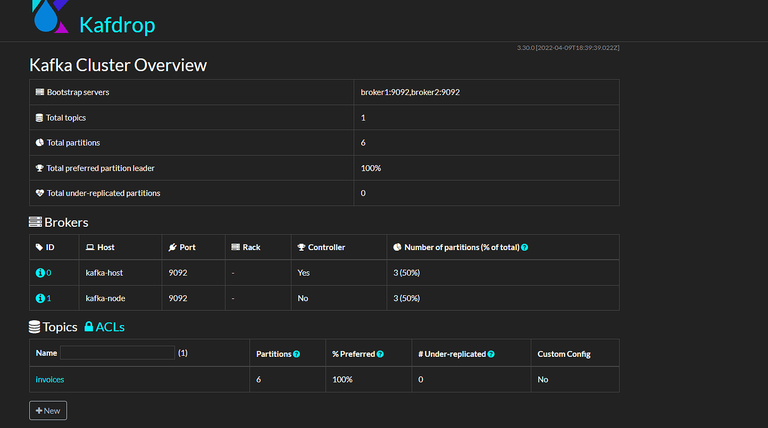Open broker ID 1 details

tap(49, 298)
